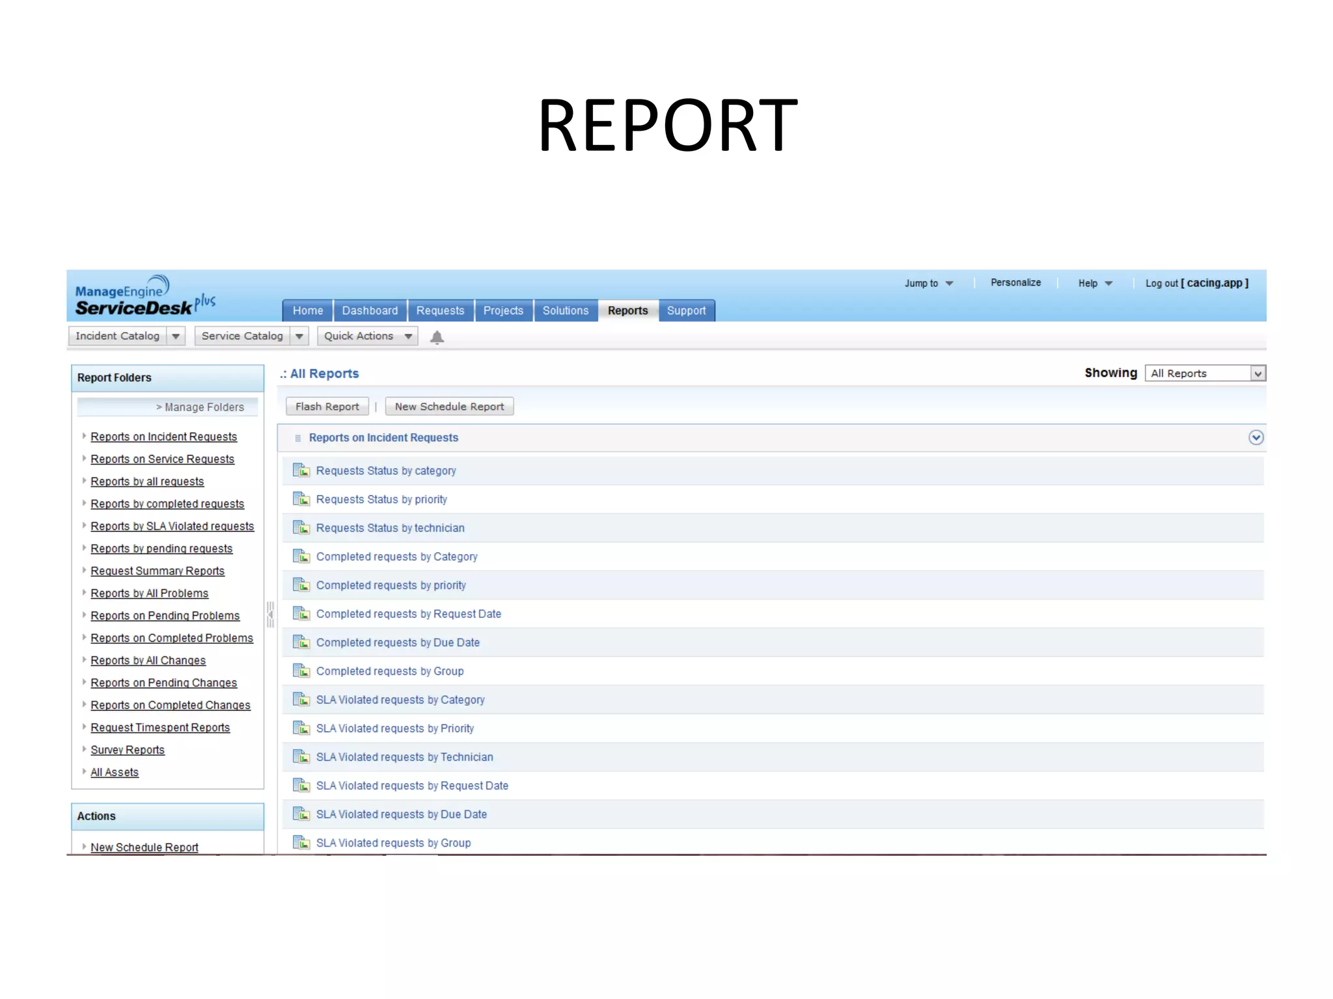The width and height of the screenshot is (1333, 999).
Task: Click report icon beside Completed requests by Request Date
Action: 301,613
